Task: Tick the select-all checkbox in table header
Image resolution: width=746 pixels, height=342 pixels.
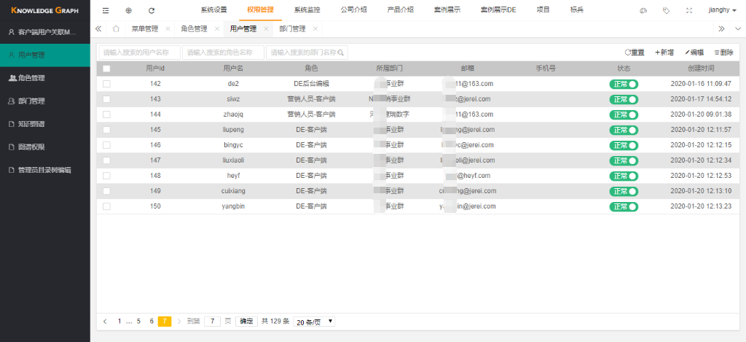Action: pyautogui.click(x=106, y=69)
